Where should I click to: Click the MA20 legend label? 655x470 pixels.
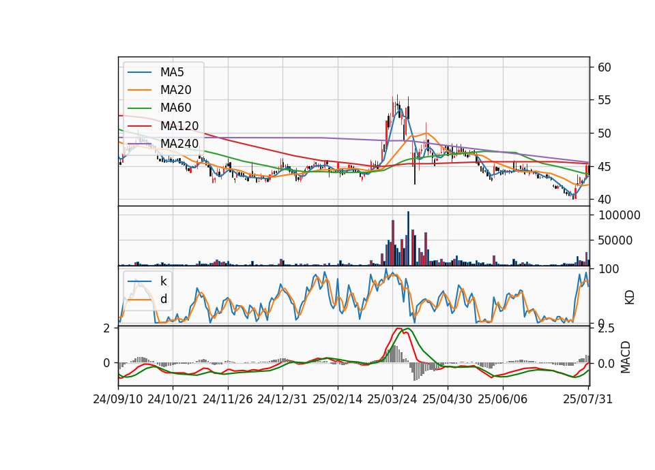tap(175, 90)
